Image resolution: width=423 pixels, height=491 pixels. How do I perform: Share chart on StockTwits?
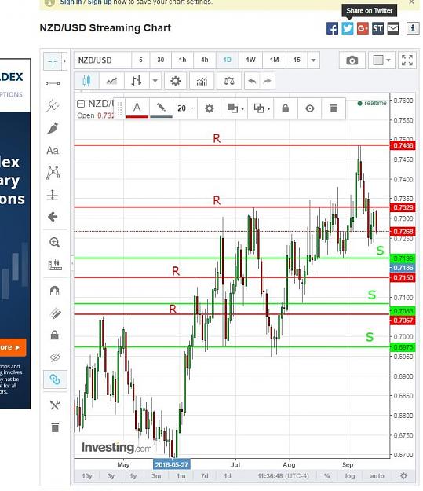click(377, 28)
